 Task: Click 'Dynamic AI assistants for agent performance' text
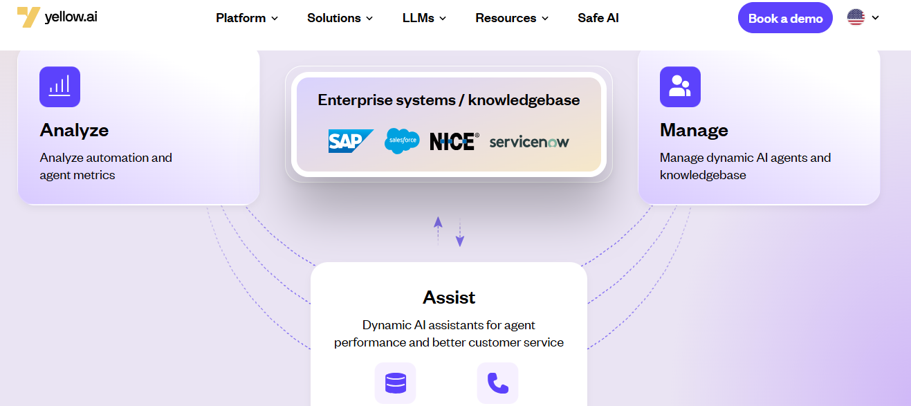point(449,333)
